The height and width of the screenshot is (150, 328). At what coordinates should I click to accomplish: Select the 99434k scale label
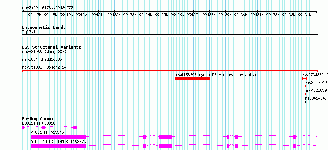304,15
